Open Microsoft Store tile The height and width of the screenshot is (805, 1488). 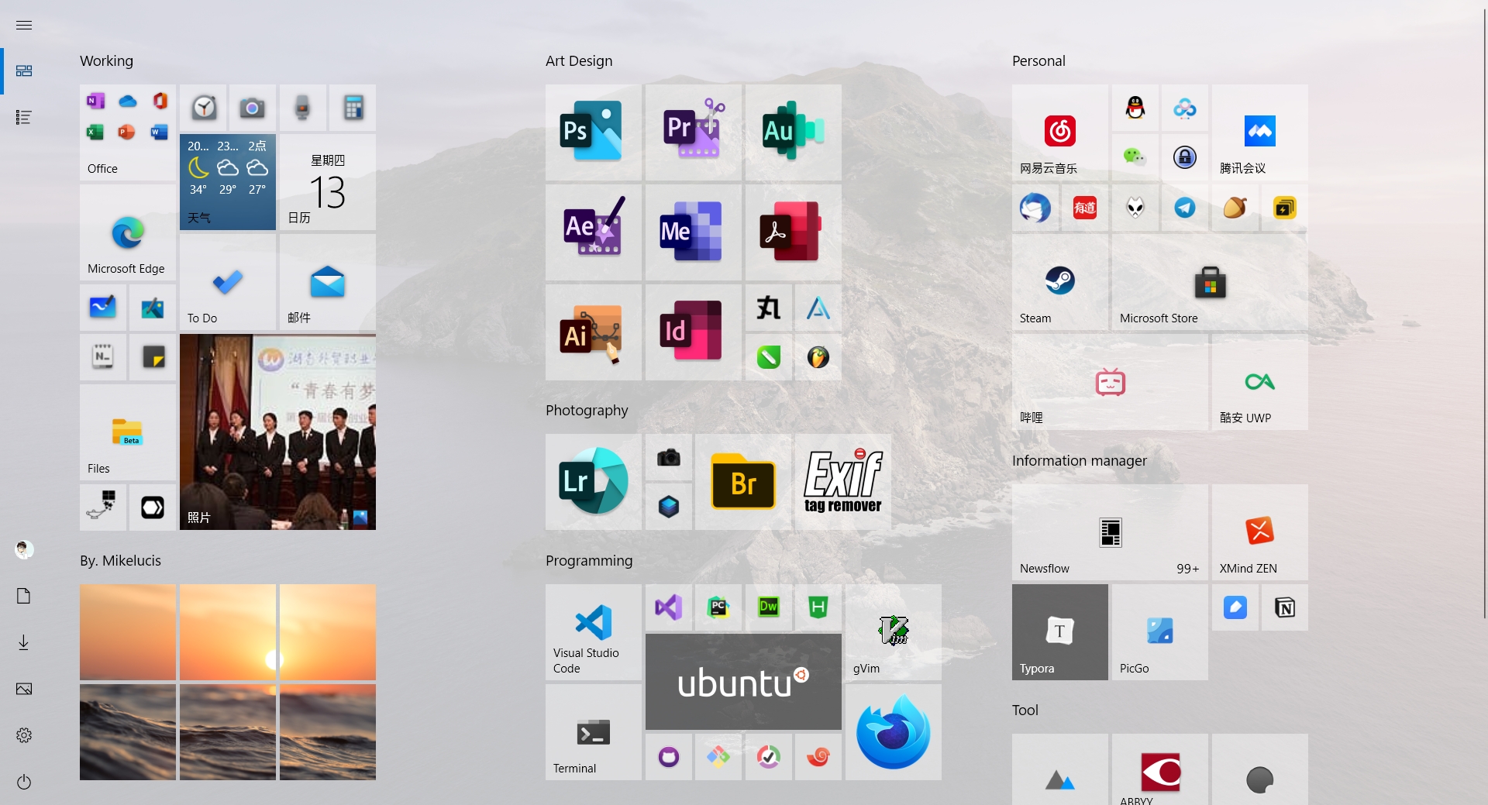point(1210,283)
